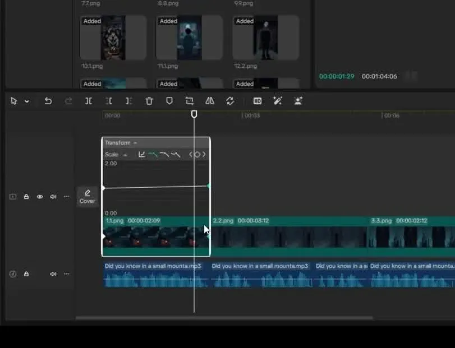
Task: Click the Split clip tool
Action: (x=89, y=101)
